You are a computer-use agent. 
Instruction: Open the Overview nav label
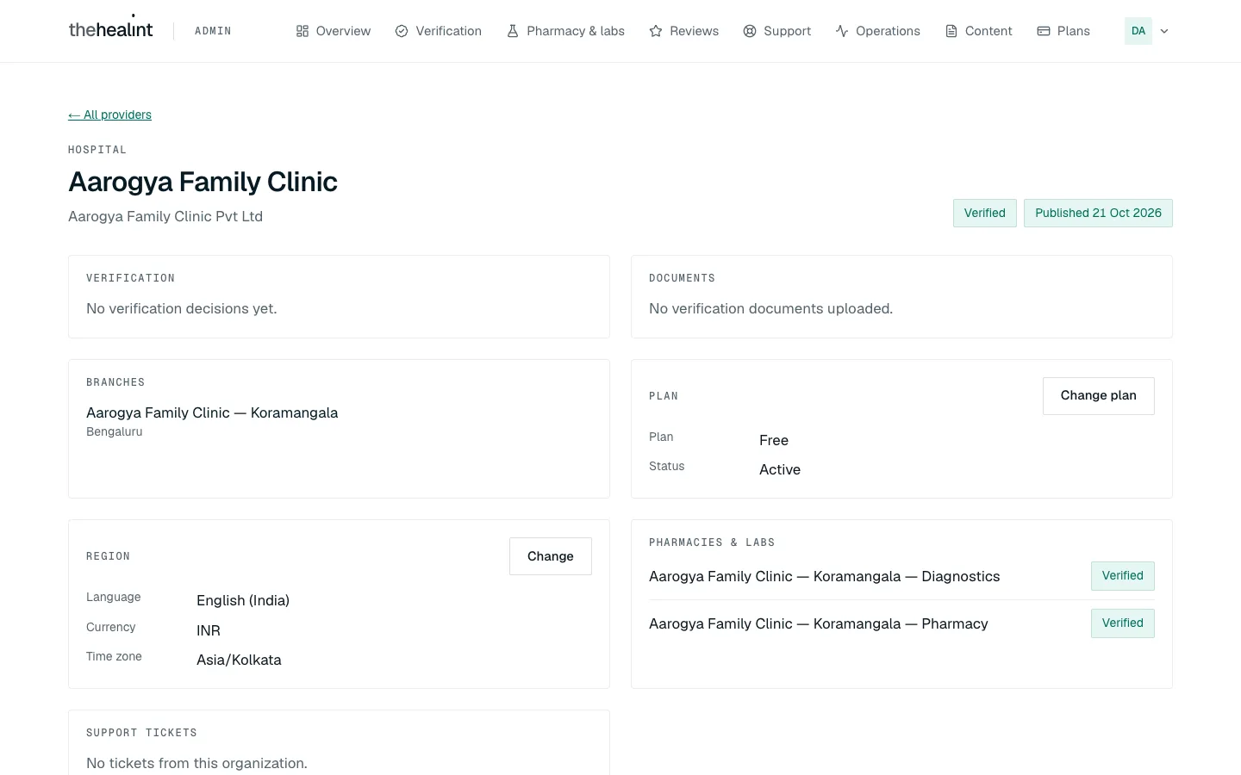pos(343,31)
